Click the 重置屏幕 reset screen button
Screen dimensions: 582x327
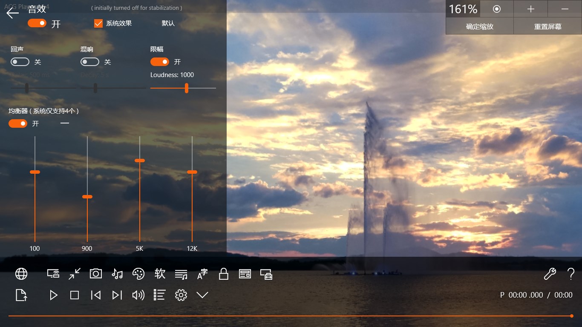click(x=548, y=26)
